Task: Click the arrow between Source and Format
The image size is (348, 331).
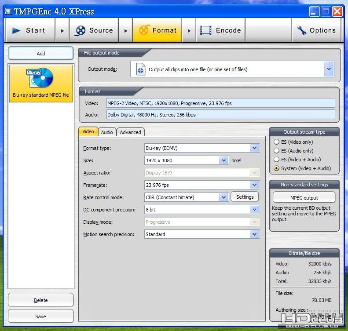Action: tap(126, 31)
